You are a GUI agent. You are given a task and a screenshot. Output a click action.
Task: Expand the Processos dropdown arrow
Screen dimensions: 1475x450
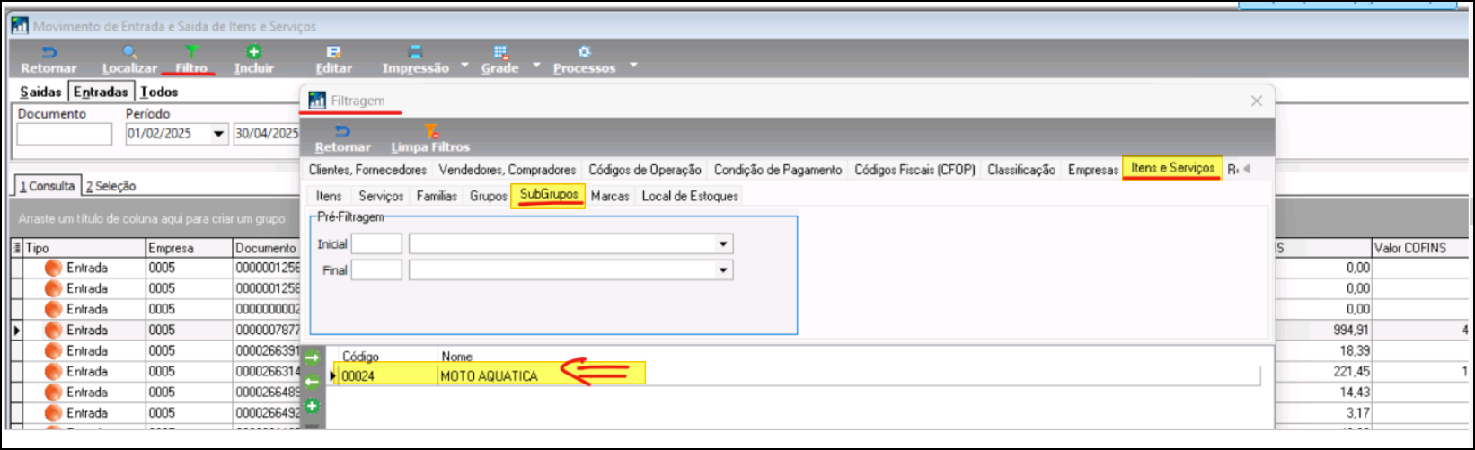tap(632, 66)
